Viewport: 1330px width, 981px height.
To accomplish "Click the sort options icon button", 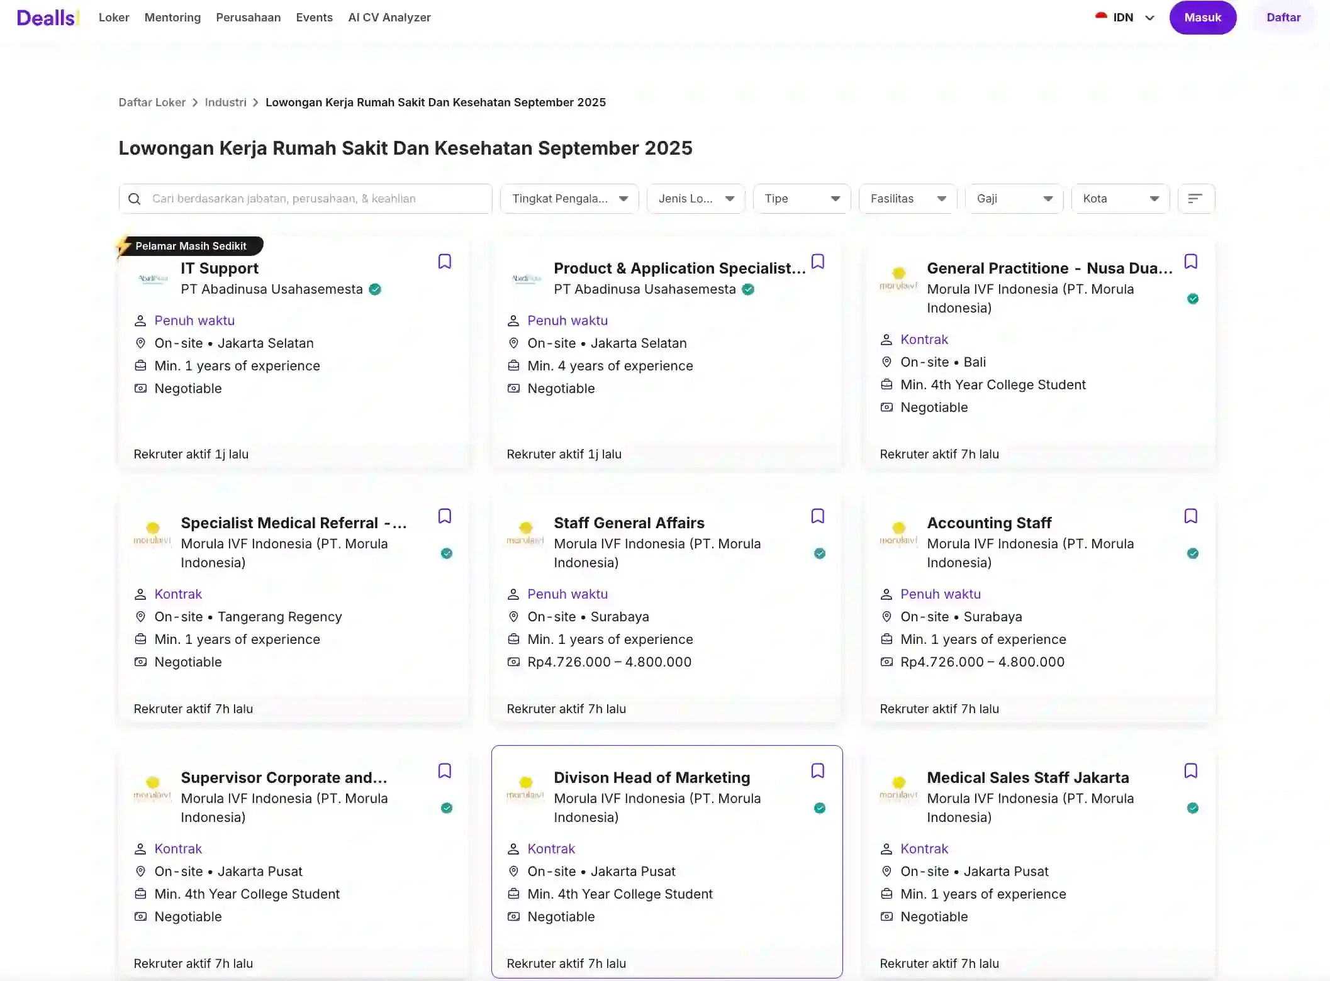I will (1195, 199).
